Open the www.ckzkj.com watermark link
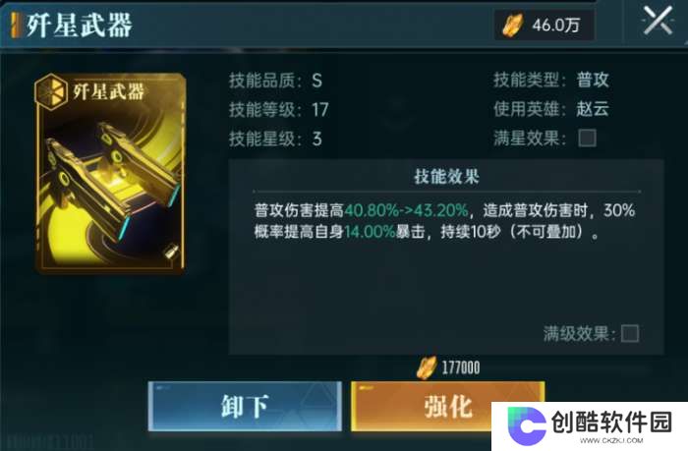Screen dimensions: 688x451 (611, 440)
